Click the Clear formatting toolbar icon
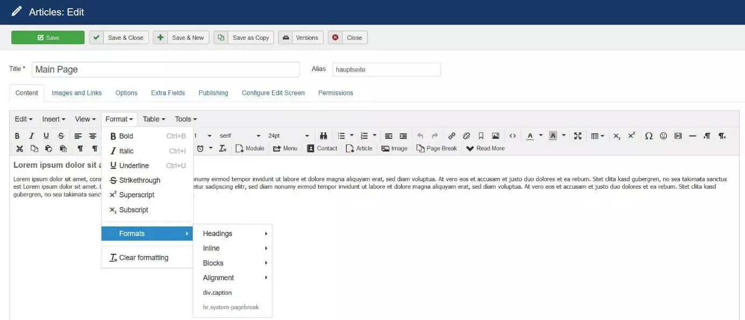Screen dimensions: 745x320 223,148
